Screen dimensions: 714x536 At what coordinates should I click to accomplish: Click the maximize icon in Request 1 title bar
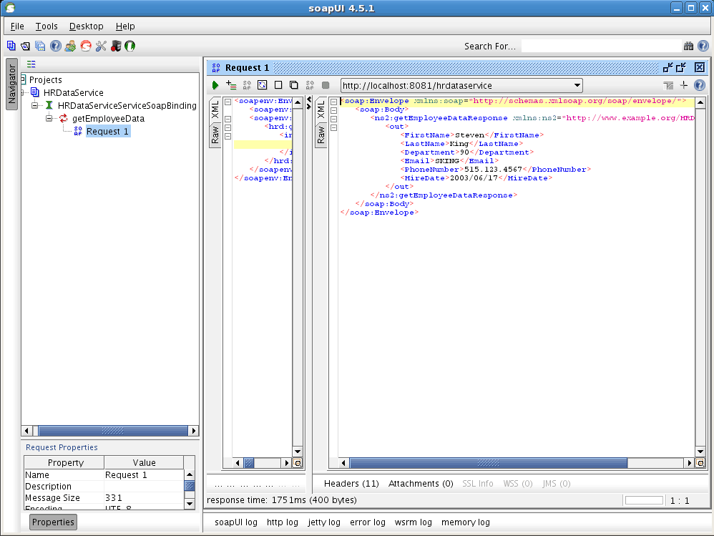(x=681, y=68)
